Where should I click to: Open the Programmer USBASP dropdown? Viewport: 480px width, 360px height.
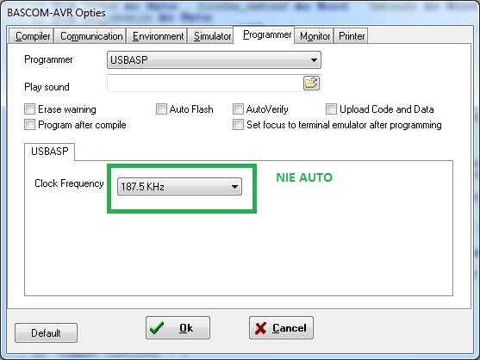[x=214, y=60]
